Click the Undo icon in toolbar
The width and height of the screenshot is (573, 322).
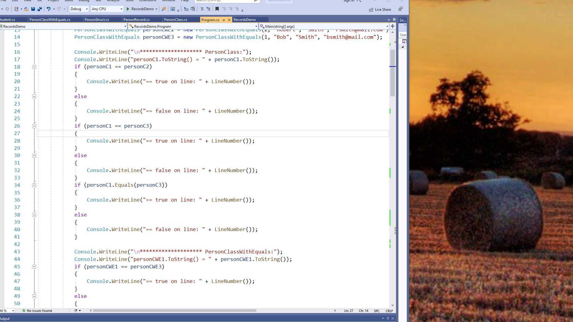(x=49, y=9)
